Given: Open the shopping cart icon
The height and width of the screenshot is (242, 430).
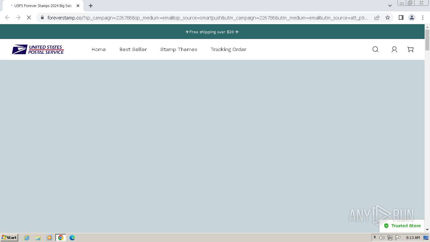Looking at the screenshot, I should [x=411, y=49].
